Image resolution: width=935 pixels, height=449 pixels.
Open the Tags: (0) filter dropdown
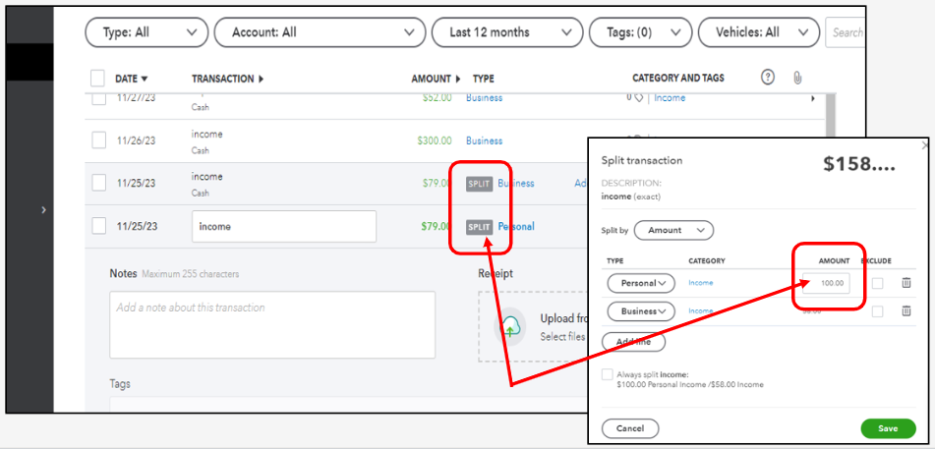(640, 32)
